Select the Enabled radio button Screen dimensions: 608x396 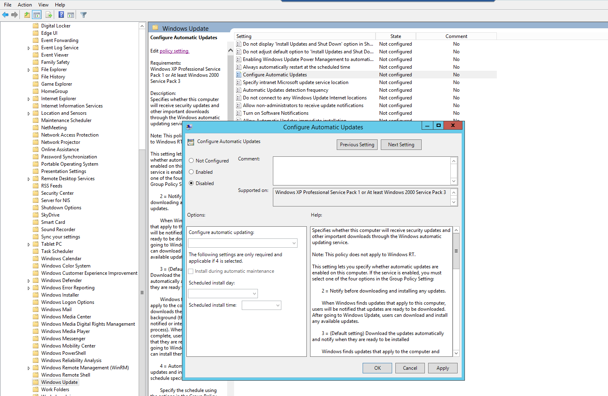pos(191,172)
